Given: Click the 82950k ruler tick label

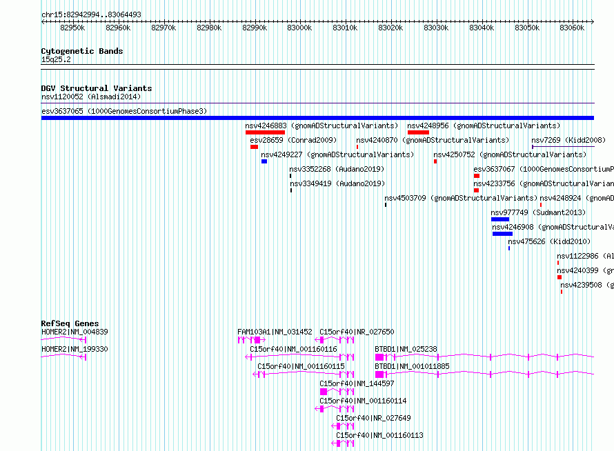Looking at the screenshot, I should point(72,28).
